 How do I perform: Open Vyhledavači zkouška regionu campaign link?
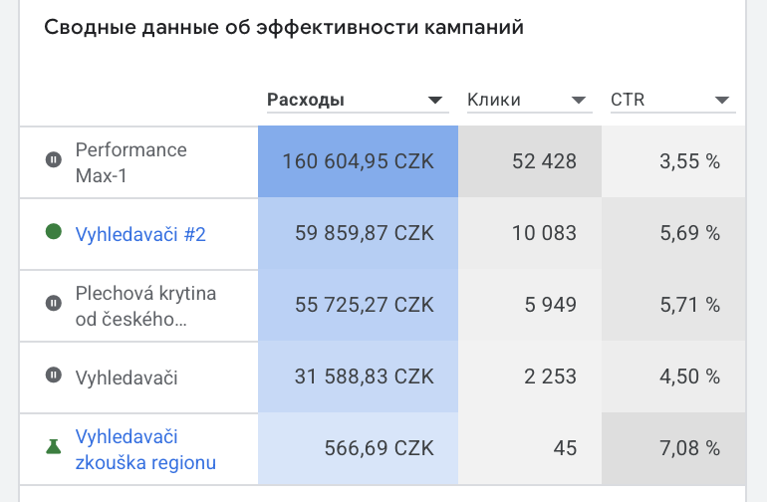pyautogui.click(x=145, y=449)
